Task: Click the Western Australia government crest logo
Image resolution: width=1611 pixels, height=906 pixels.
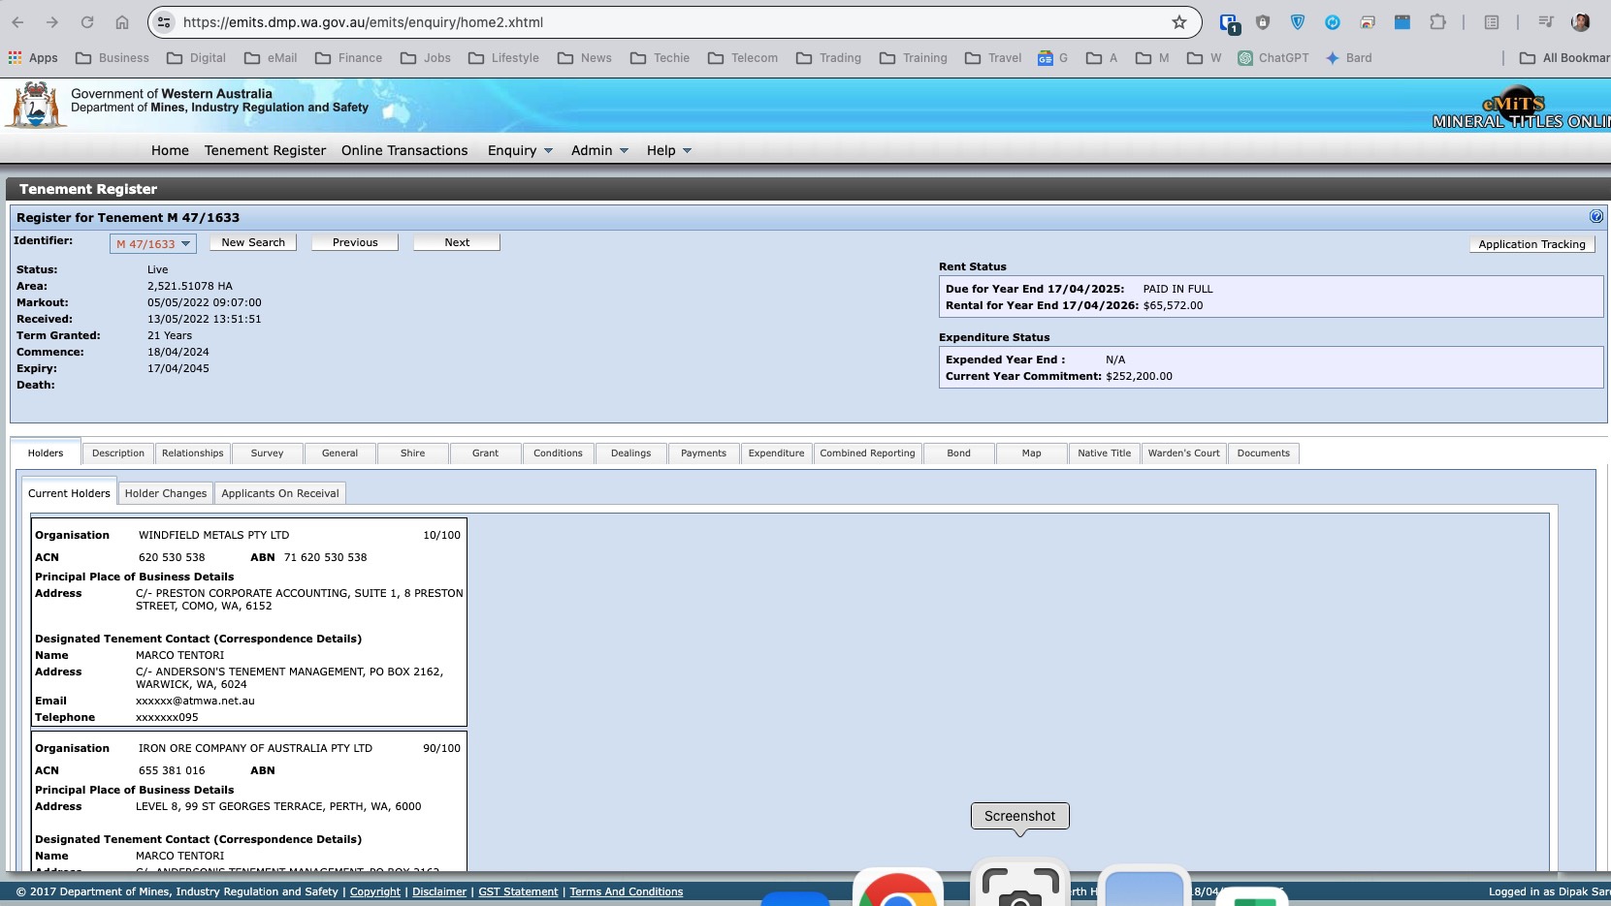Action: (x=35, y=105)
